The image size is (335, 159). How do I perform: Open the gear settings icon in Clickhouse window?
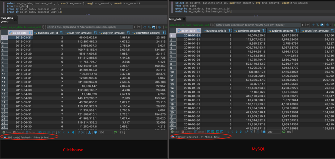(x=95, y=132)
